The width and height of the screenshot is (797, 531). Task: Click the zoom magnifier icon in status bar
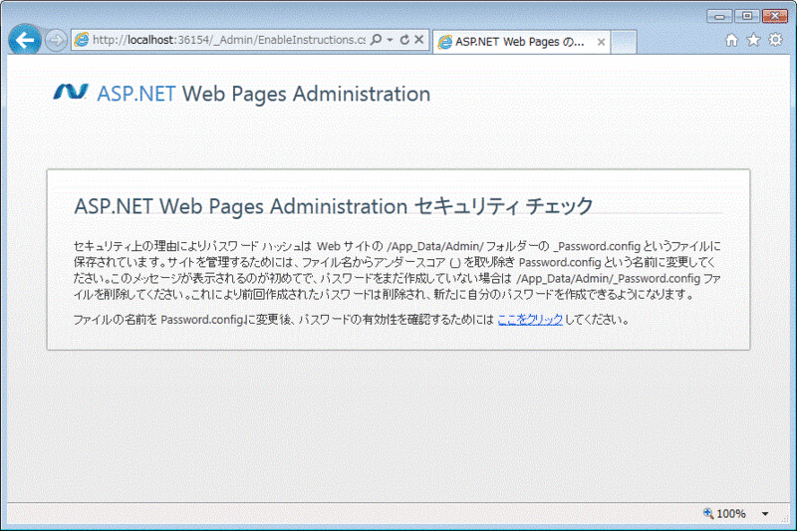(708, 513)
